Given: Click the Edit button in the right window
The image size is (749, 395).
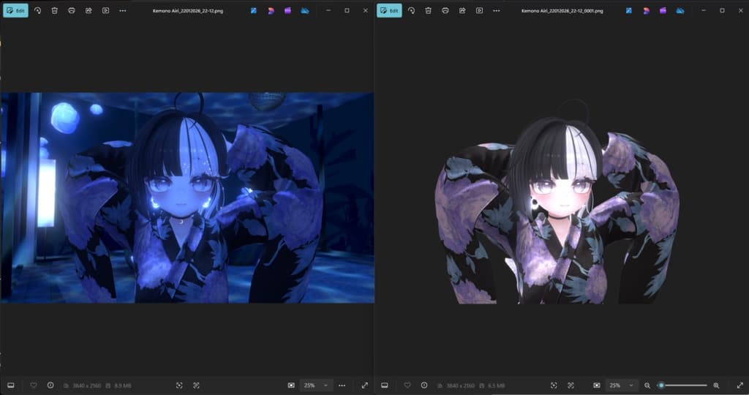Looking at the screenshot, I should click(390, 11).
